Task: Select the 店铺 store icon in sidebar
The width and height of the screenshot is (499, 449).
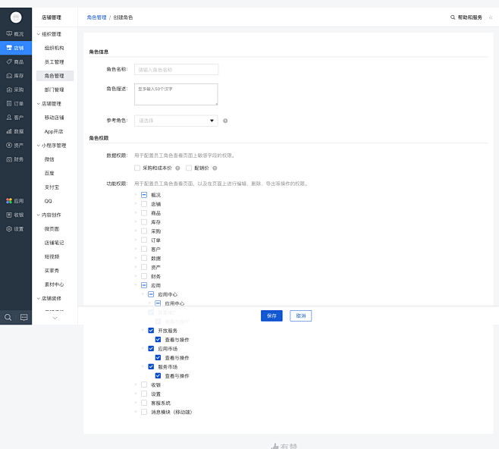Action: click(x=9, y=48)
